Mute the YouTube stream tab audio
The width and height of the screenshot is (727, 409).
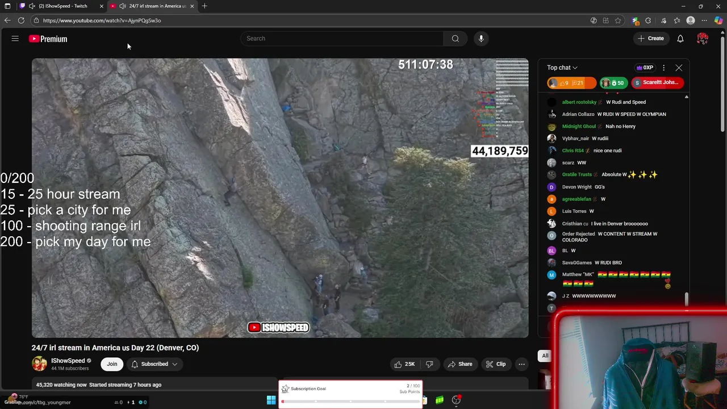[x=122, y=6]
